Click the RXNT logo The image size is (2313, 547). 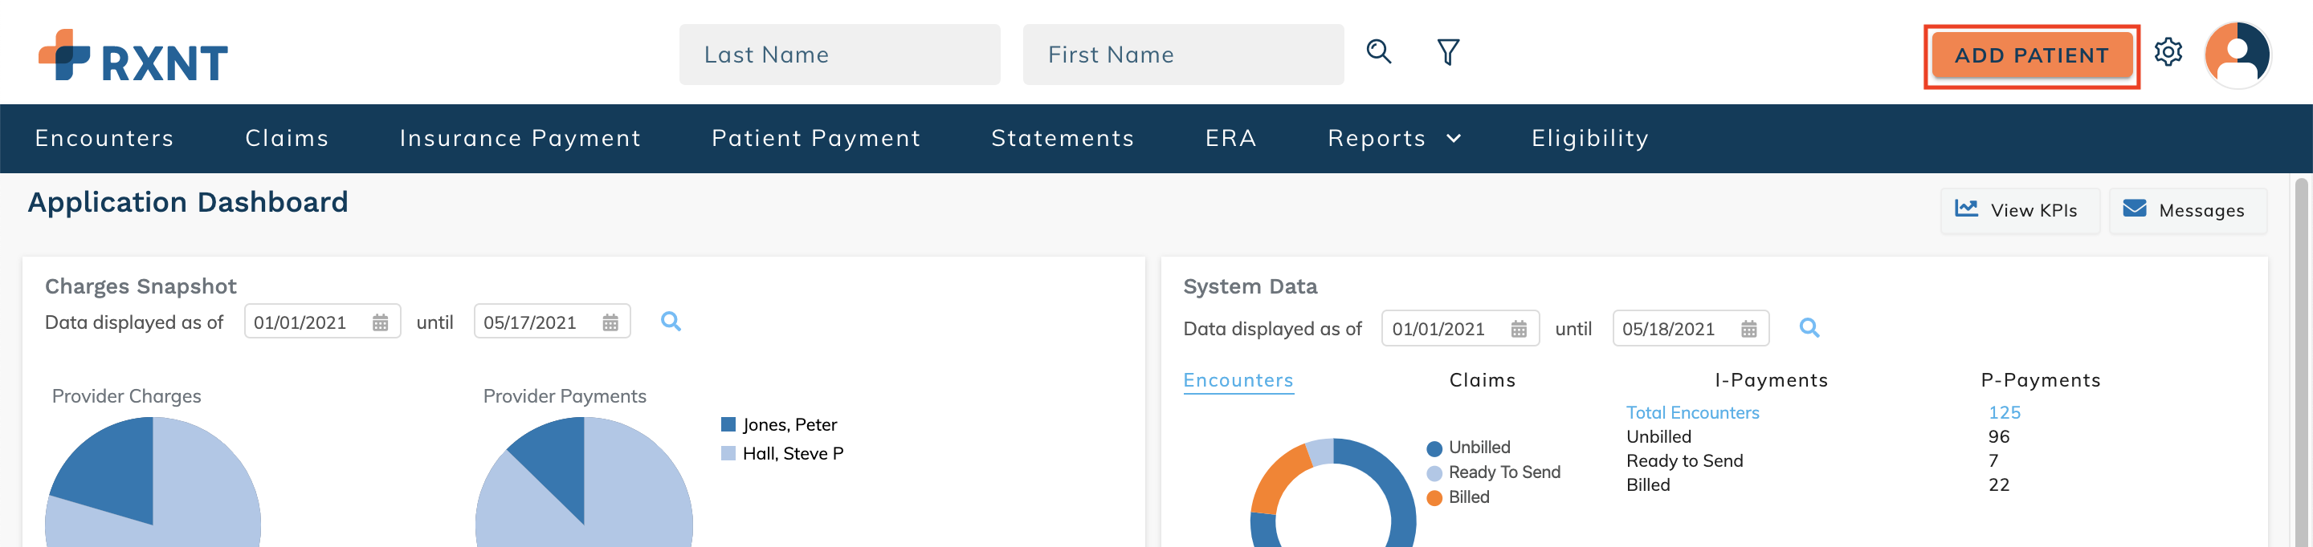click(133, 55)
